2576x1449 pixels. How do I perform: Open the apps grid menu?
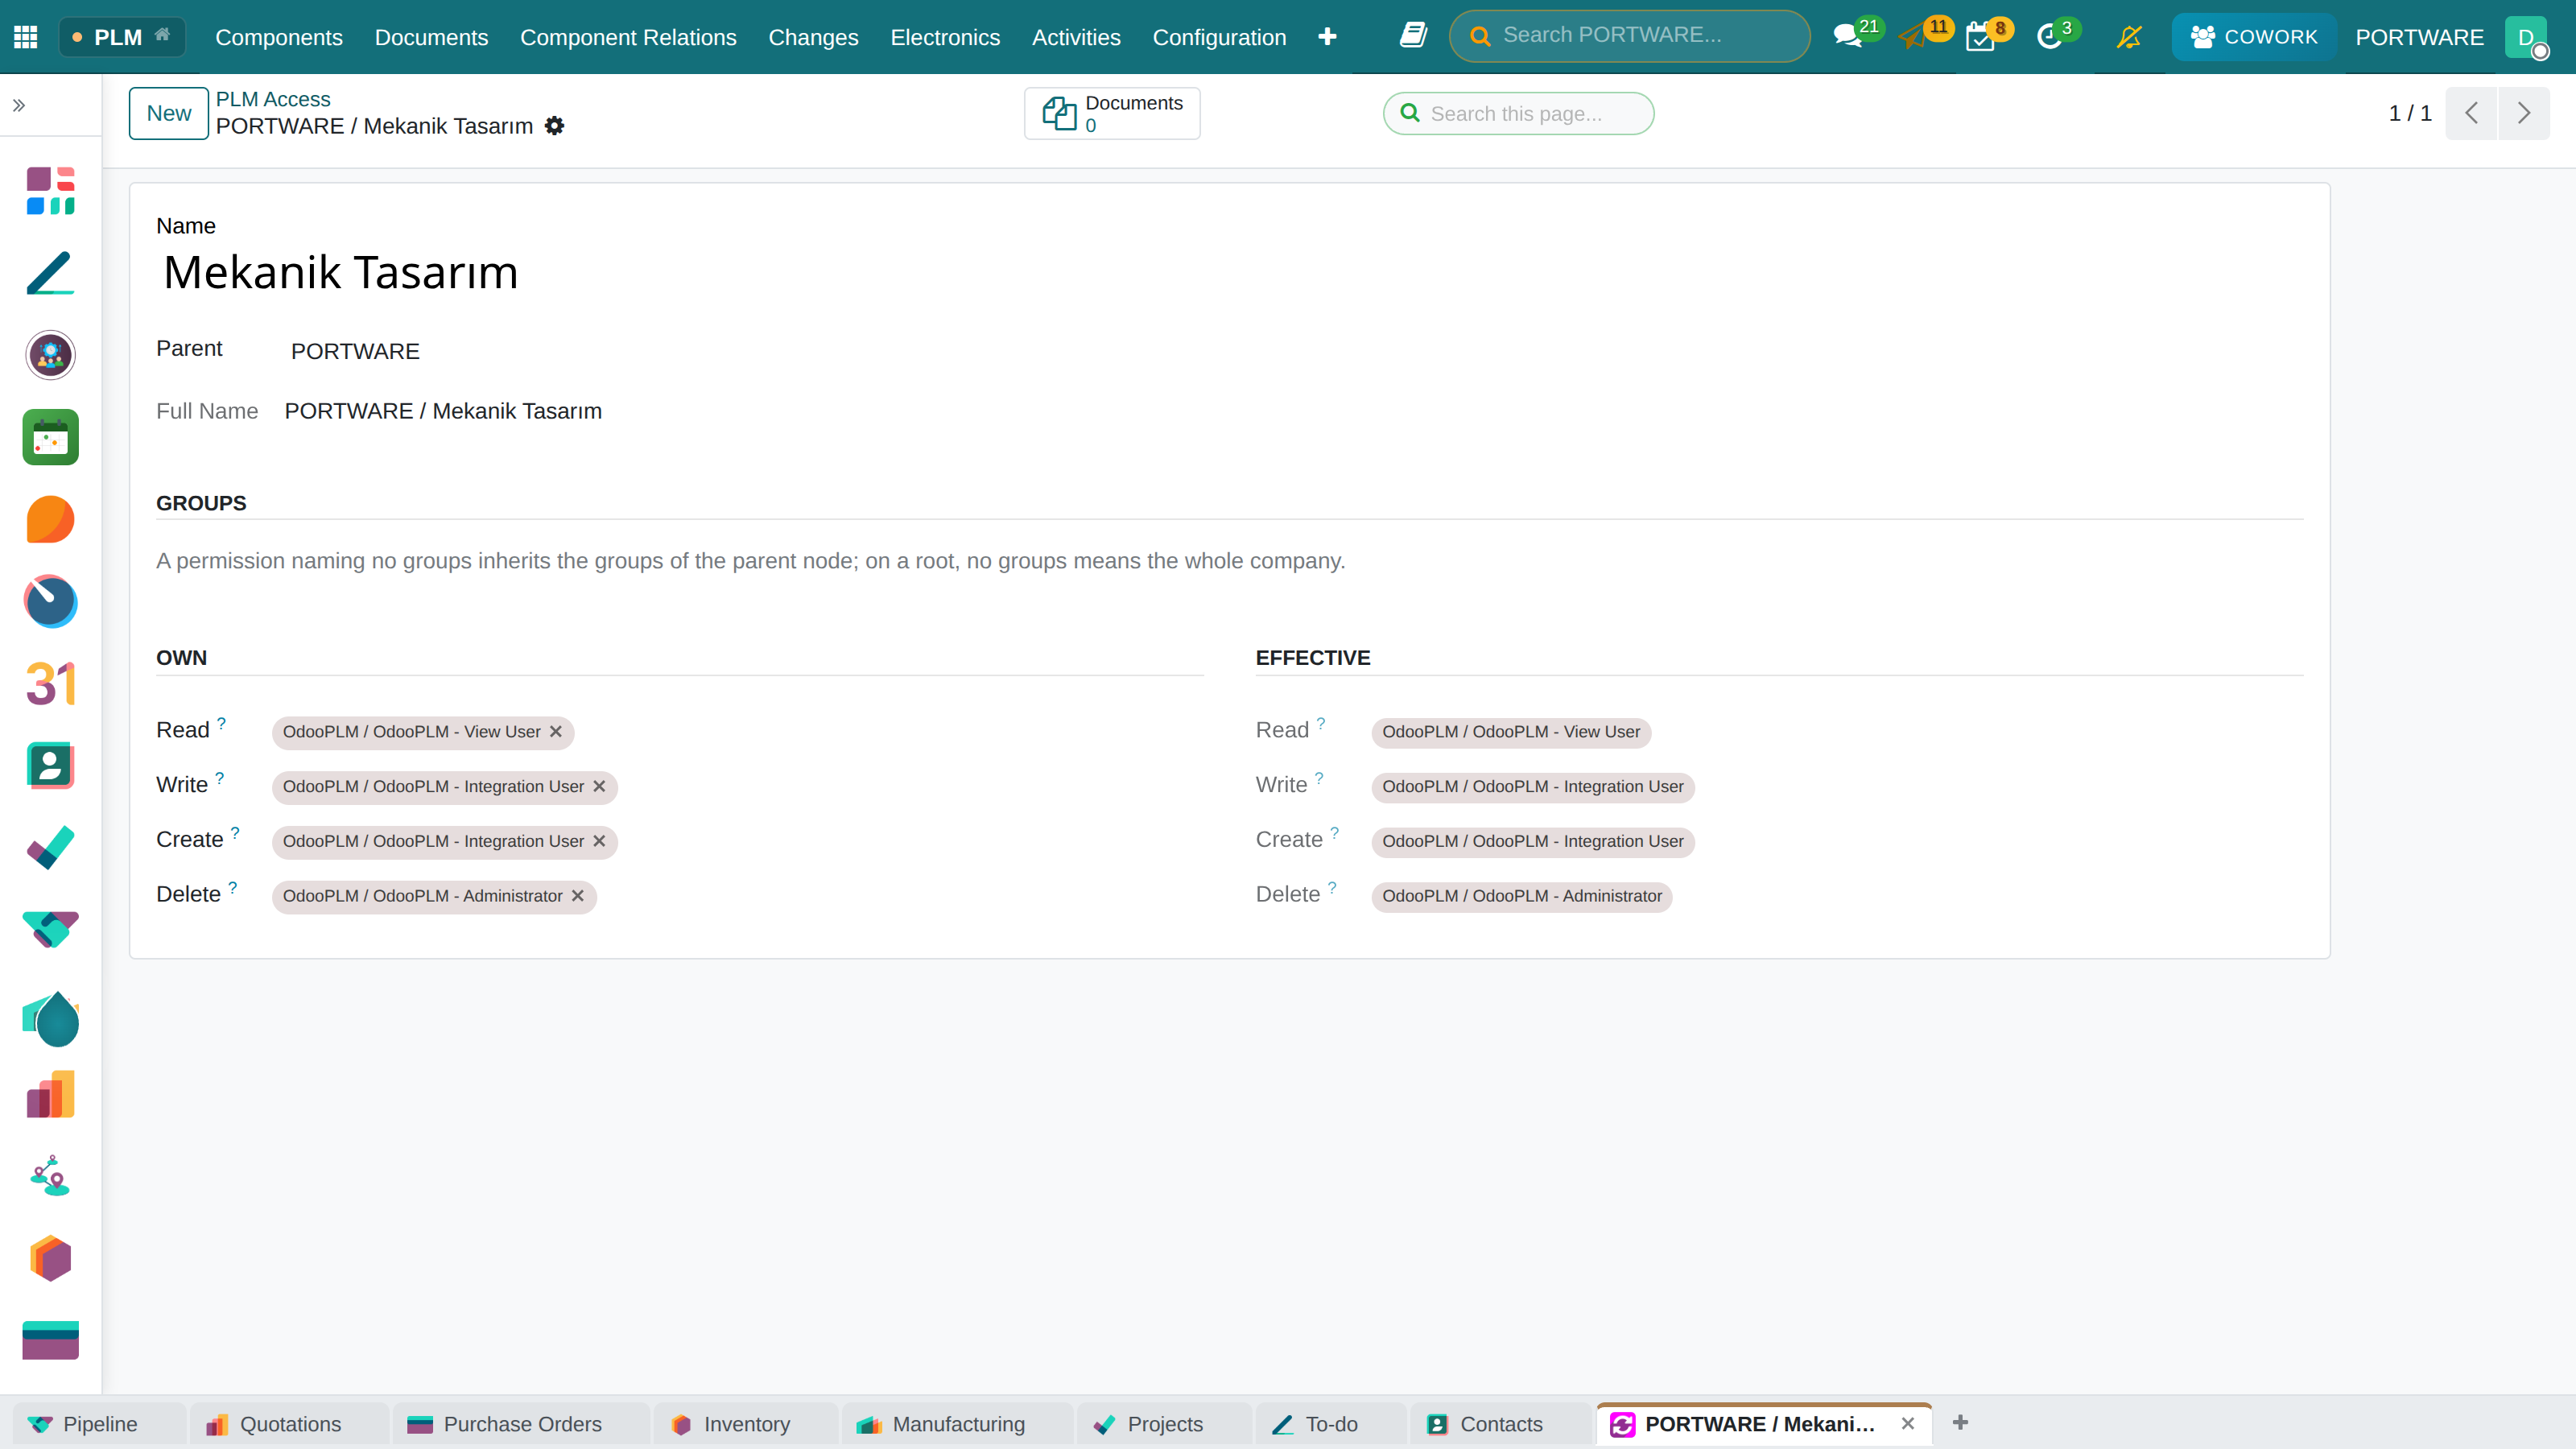point(26,37)
